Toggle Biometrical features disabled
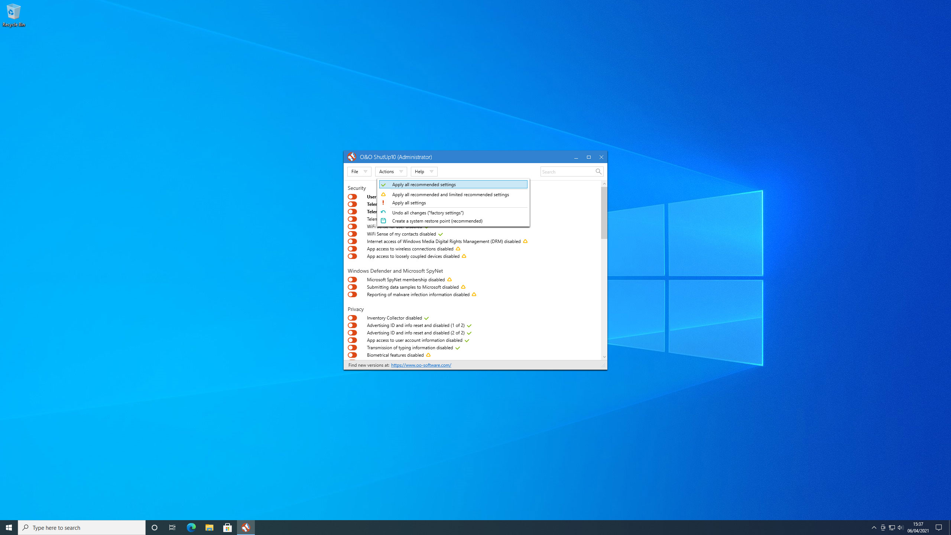The image size is (951, 535). [352, 355]
